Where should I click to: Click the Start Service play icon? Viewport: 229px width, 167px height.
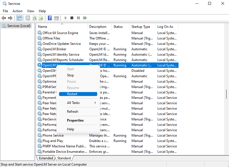66,18
